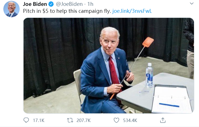The height and width of the screenshot is (127, 199).
Task: Open the @JoeBiden handle
Action: coord(70,4)
